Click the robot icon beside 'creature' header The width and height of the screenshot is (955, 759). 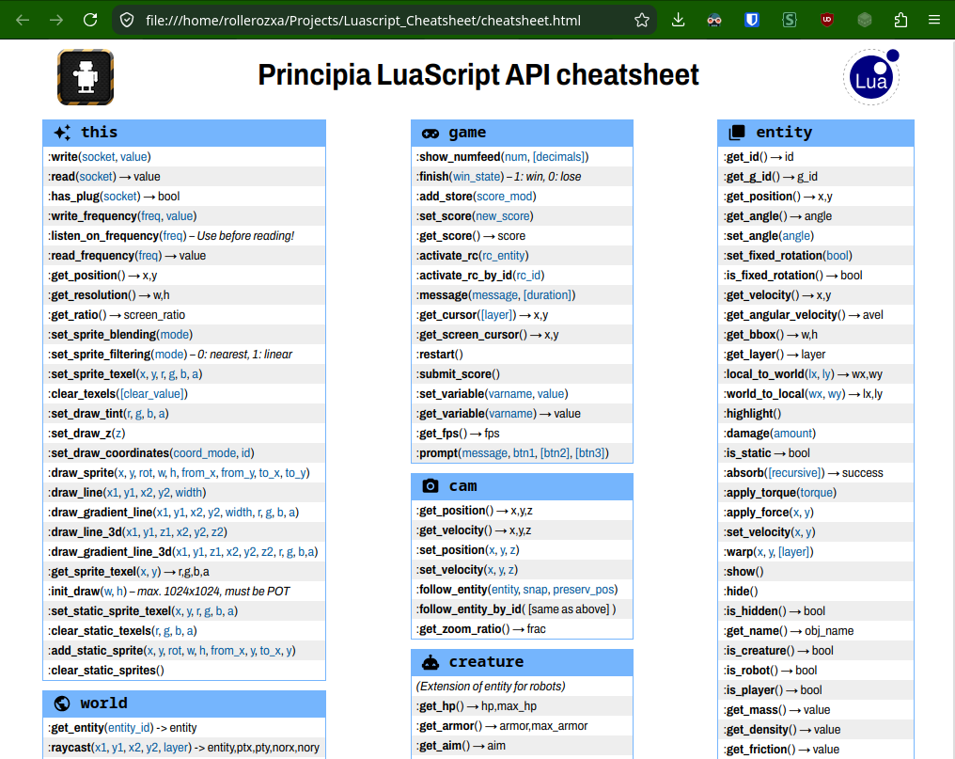[x=431, y=662]
